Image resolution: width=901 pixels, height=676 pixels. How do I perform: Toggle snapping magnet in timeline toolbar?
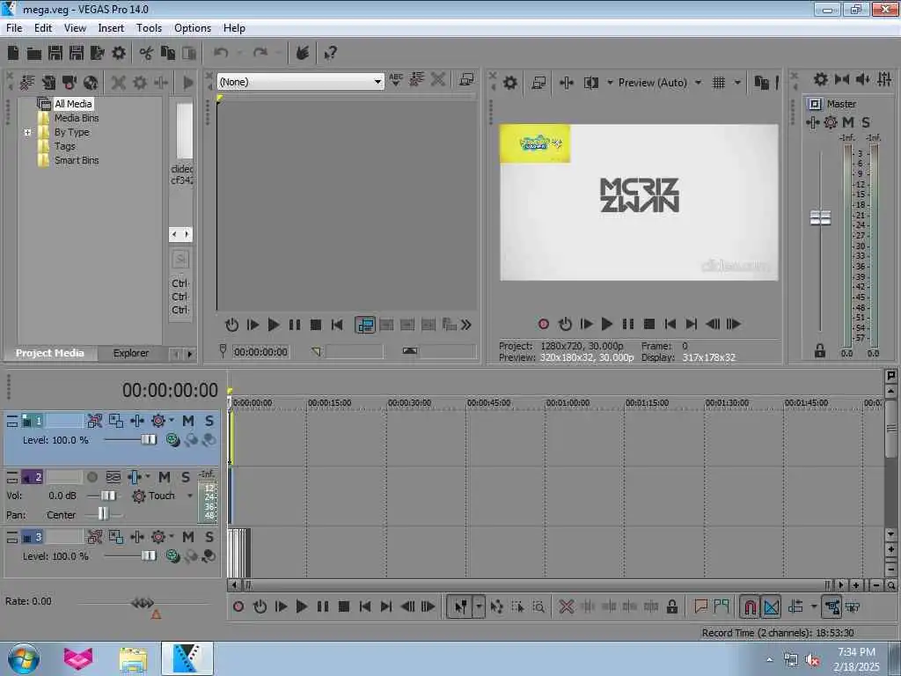(x=750, y=606)
